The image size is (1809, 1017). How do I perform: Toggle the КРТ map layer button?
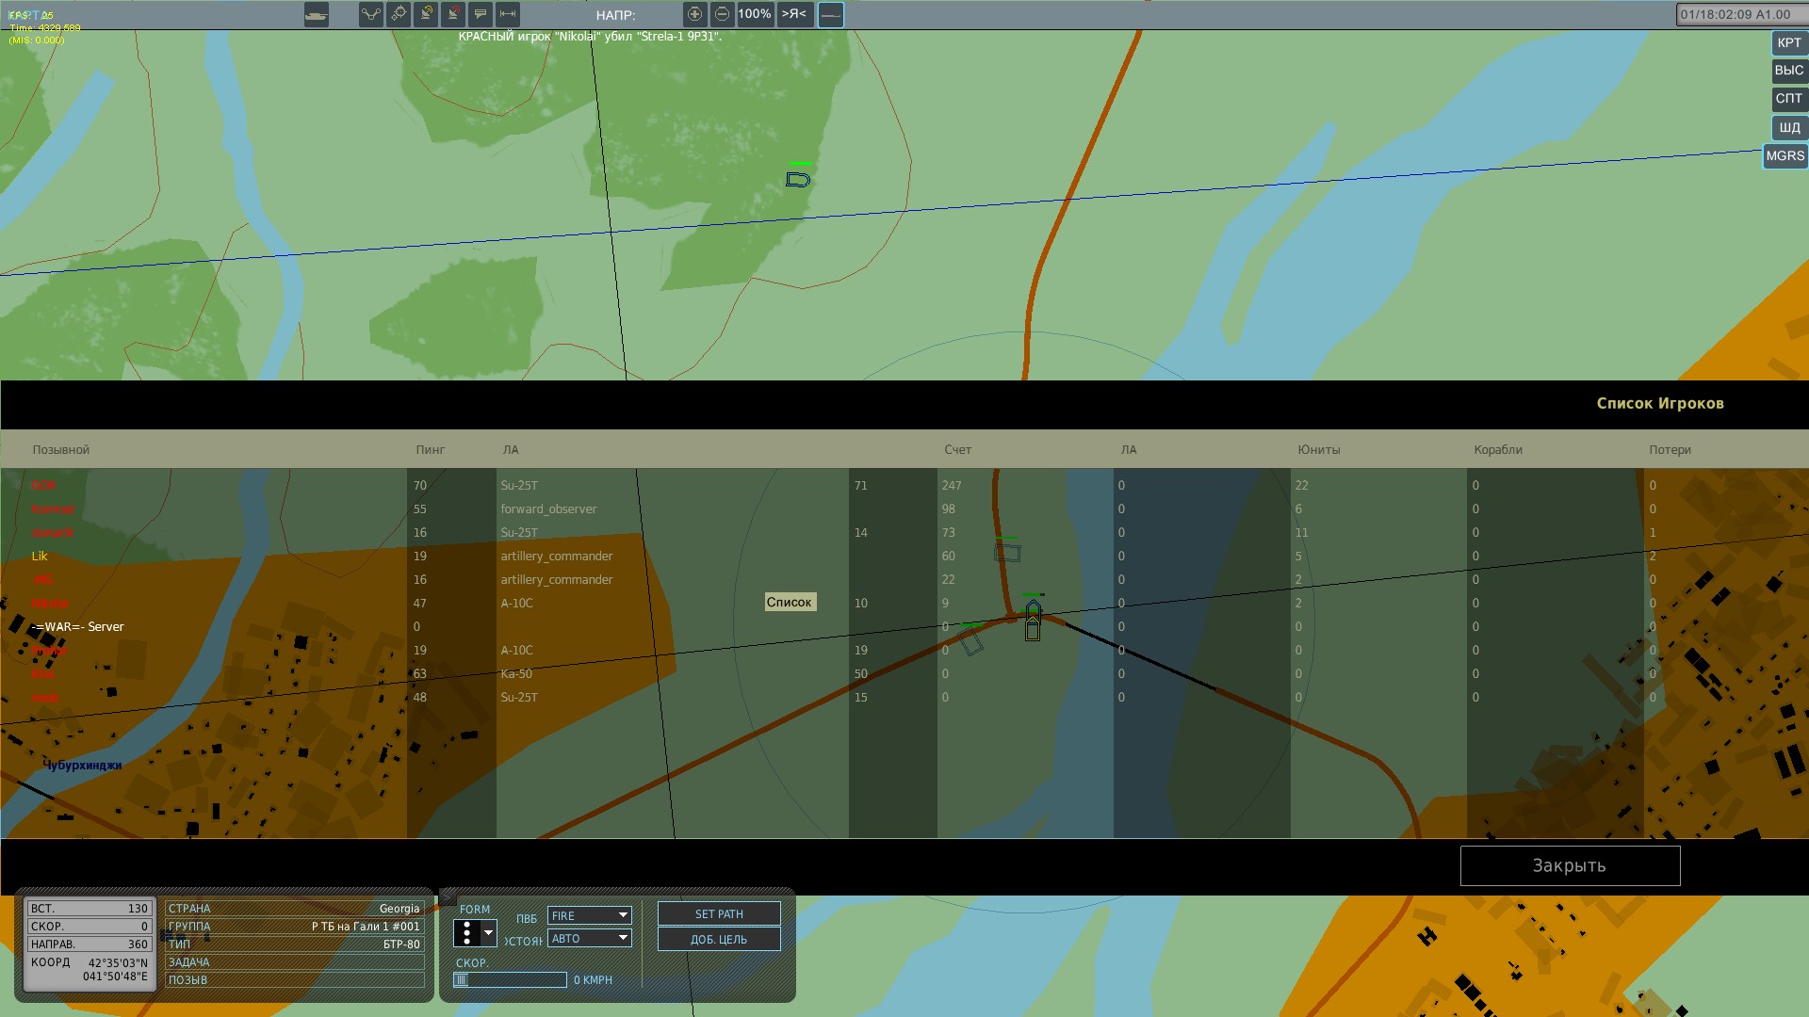click(1788, 43)
